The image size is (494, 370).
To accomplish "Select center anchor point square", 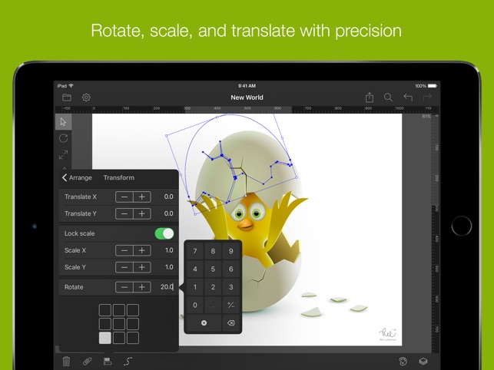I will [x=119, y=324].
